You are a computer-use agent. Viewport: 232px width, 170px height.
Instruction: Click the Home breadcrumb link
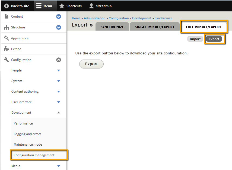(x=76, y=18)
